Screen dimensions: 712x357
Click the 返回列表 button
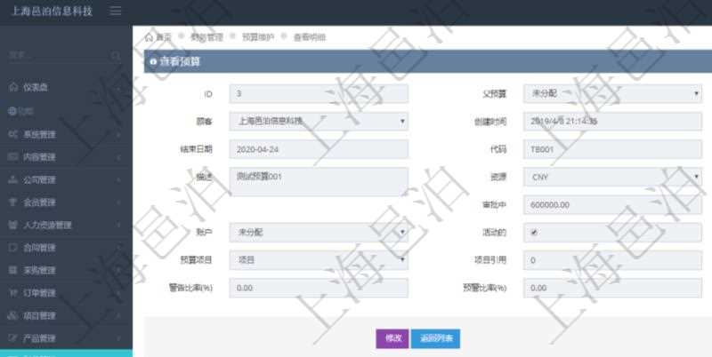[x=435, y=338]
